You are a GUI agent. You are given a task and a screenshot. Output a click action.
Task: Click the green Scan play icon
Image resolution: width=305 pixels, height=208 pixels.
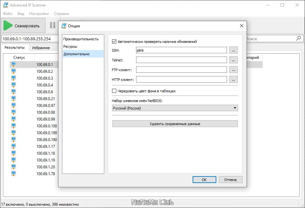pyautogui.click(x=8, y=25)
